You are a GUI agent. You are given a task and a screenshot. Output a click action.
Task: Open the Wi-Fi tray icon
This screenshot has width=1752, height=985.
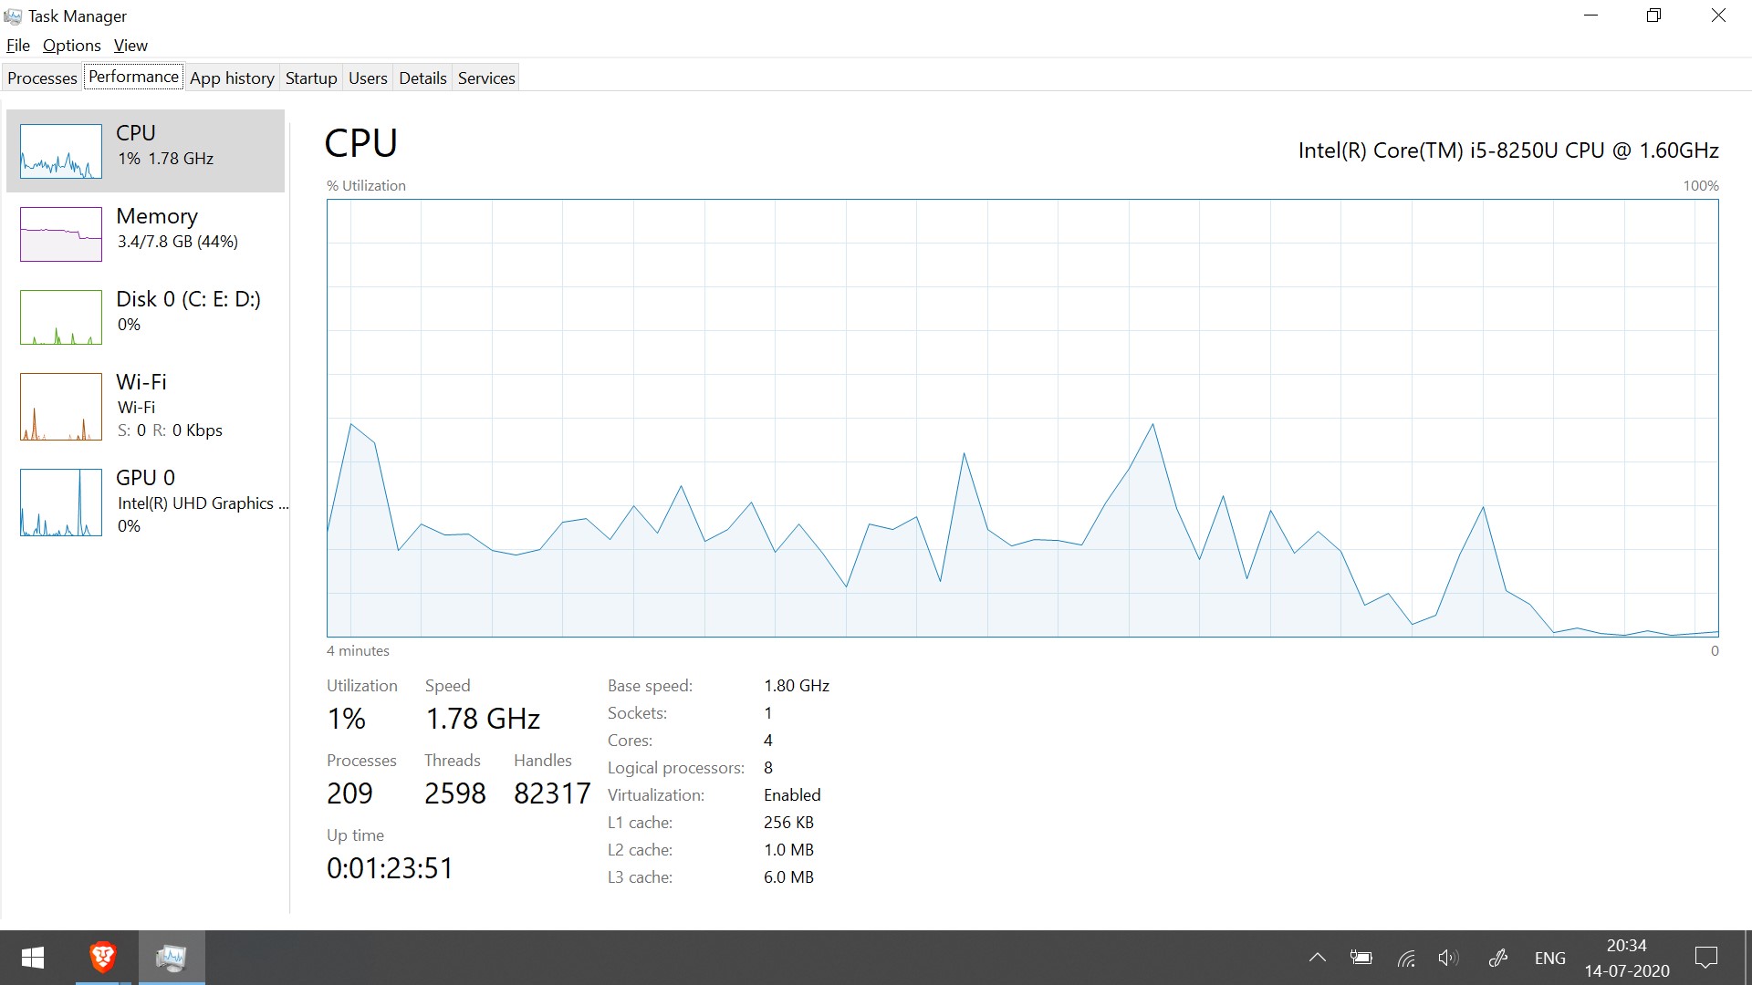[1404, 958]
